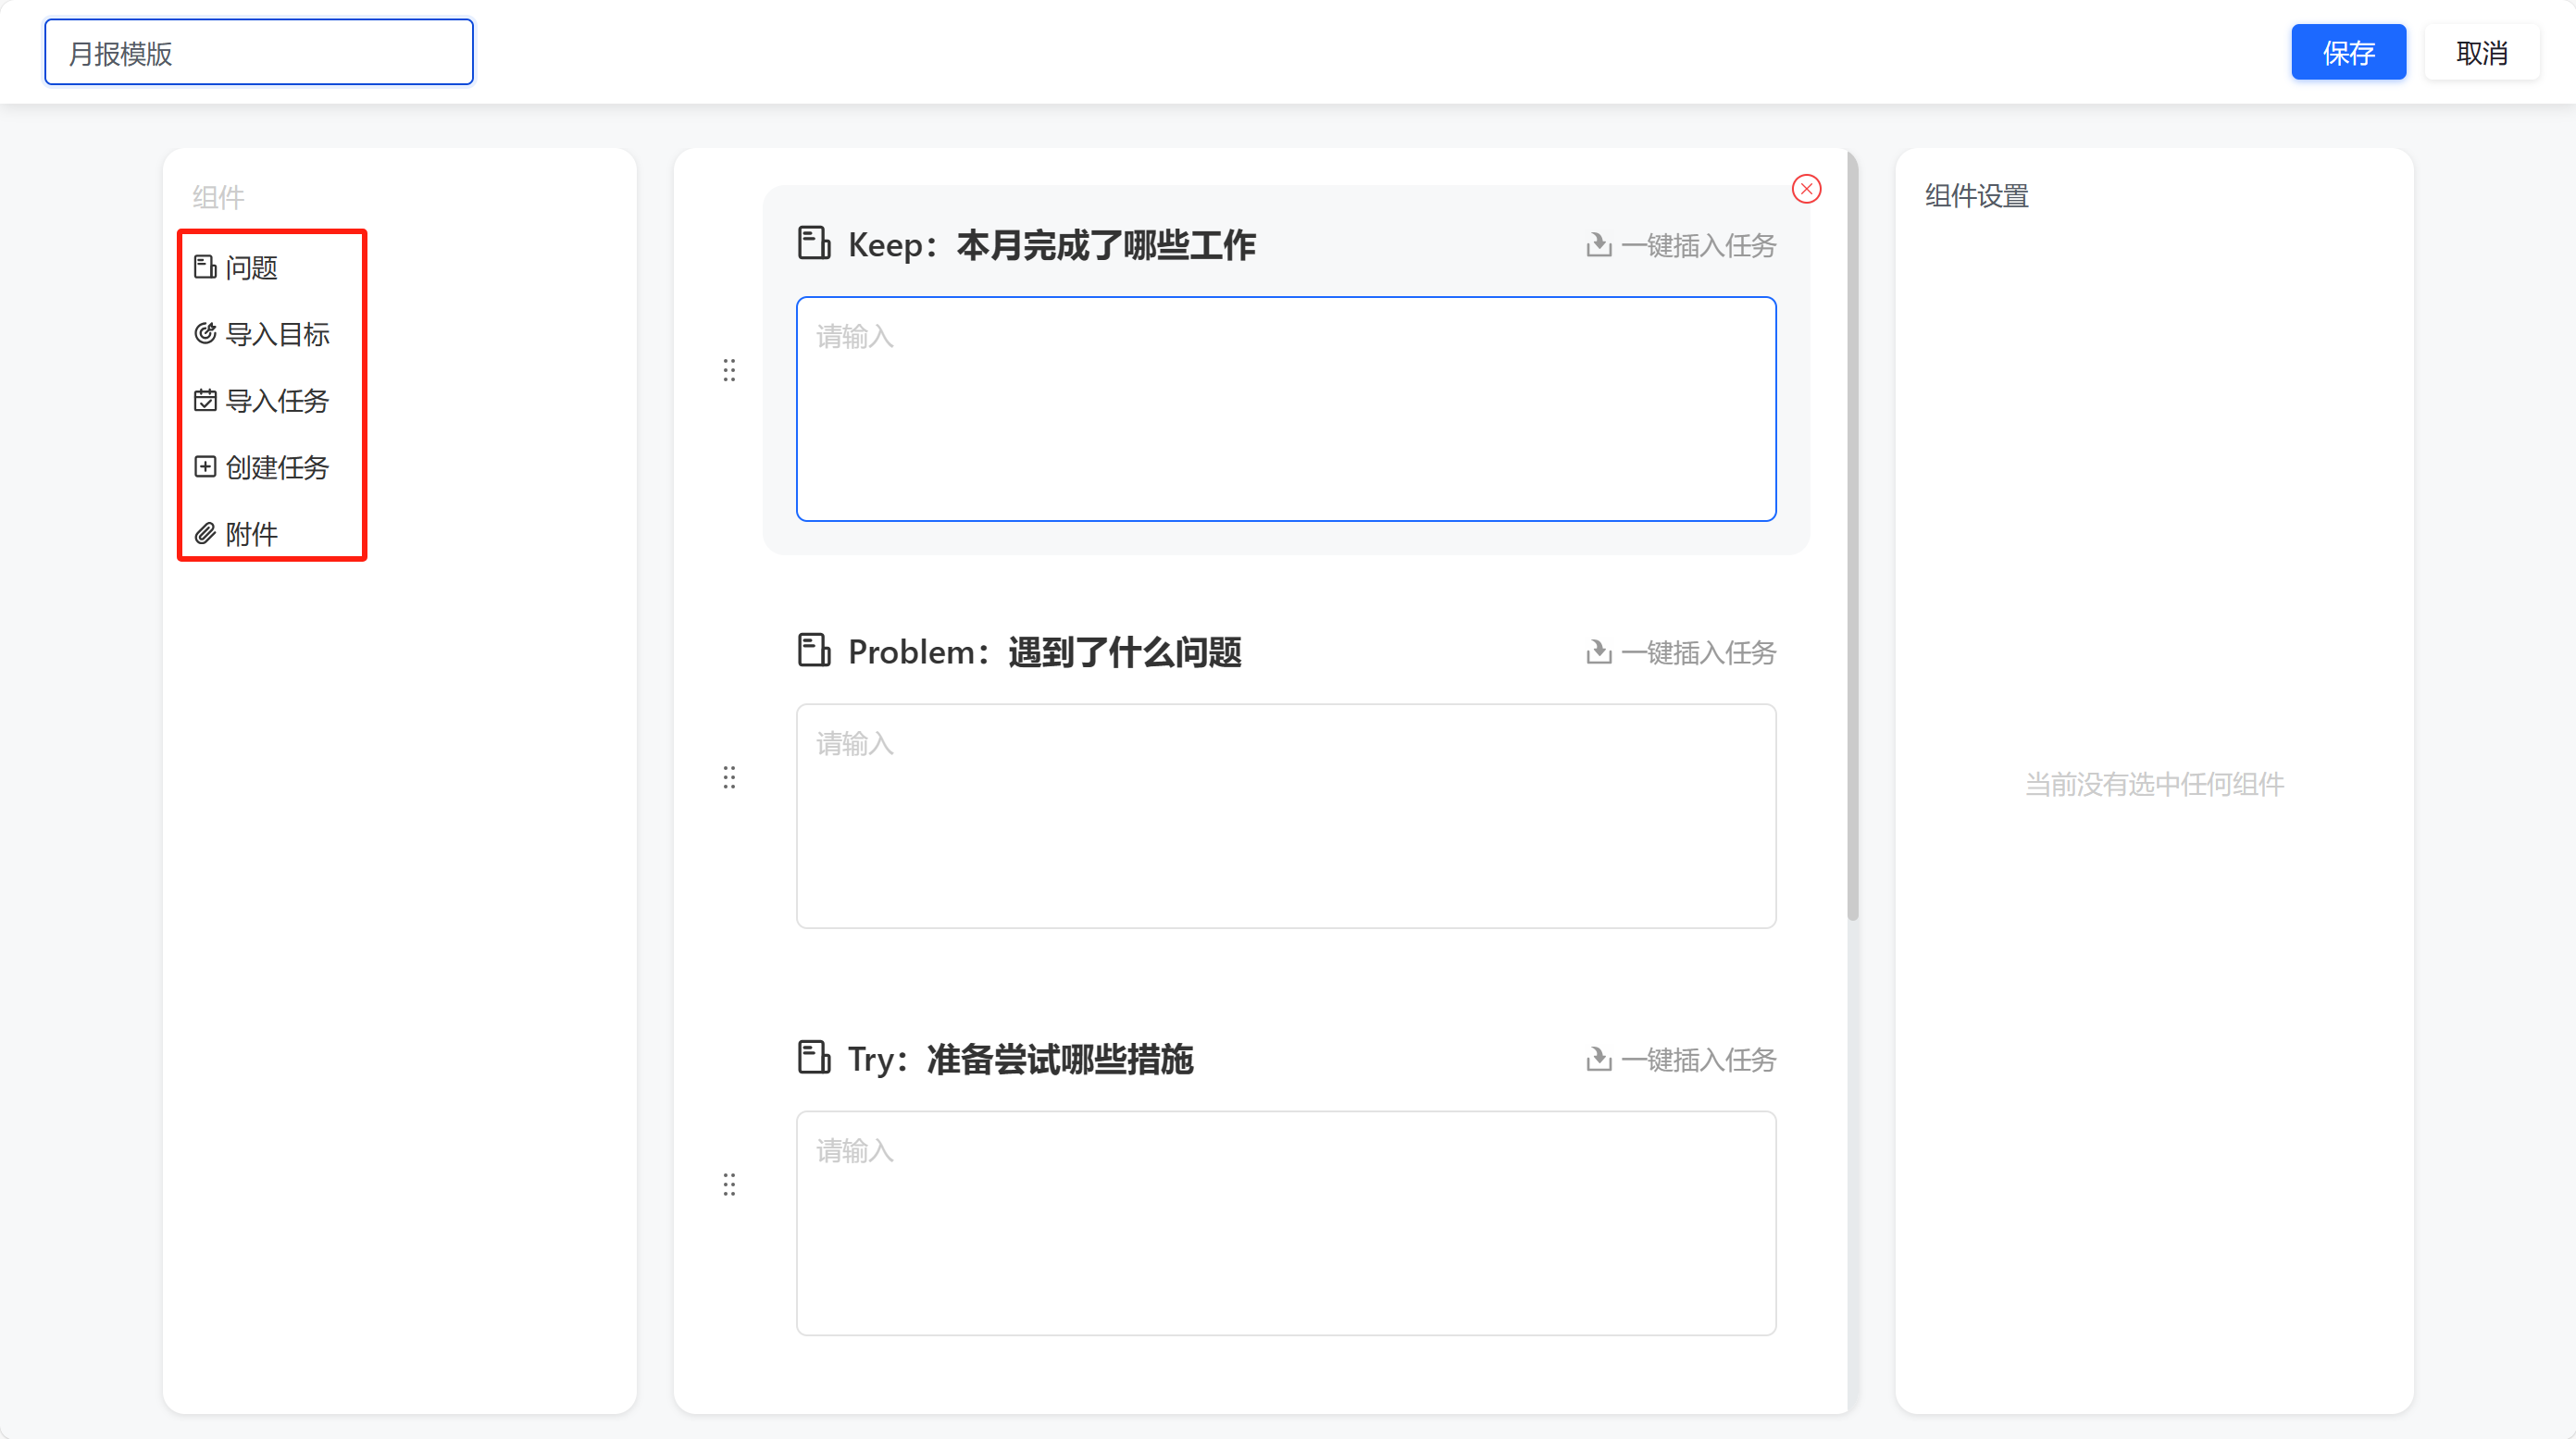Select the 导入目标 target icon
The image size is (2576, 1439).
[x=205, y=333]
